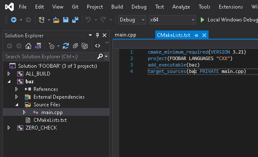Click the New Project toolbar icon
Screen dimensions: 258x157
click(x=41, y=20)
